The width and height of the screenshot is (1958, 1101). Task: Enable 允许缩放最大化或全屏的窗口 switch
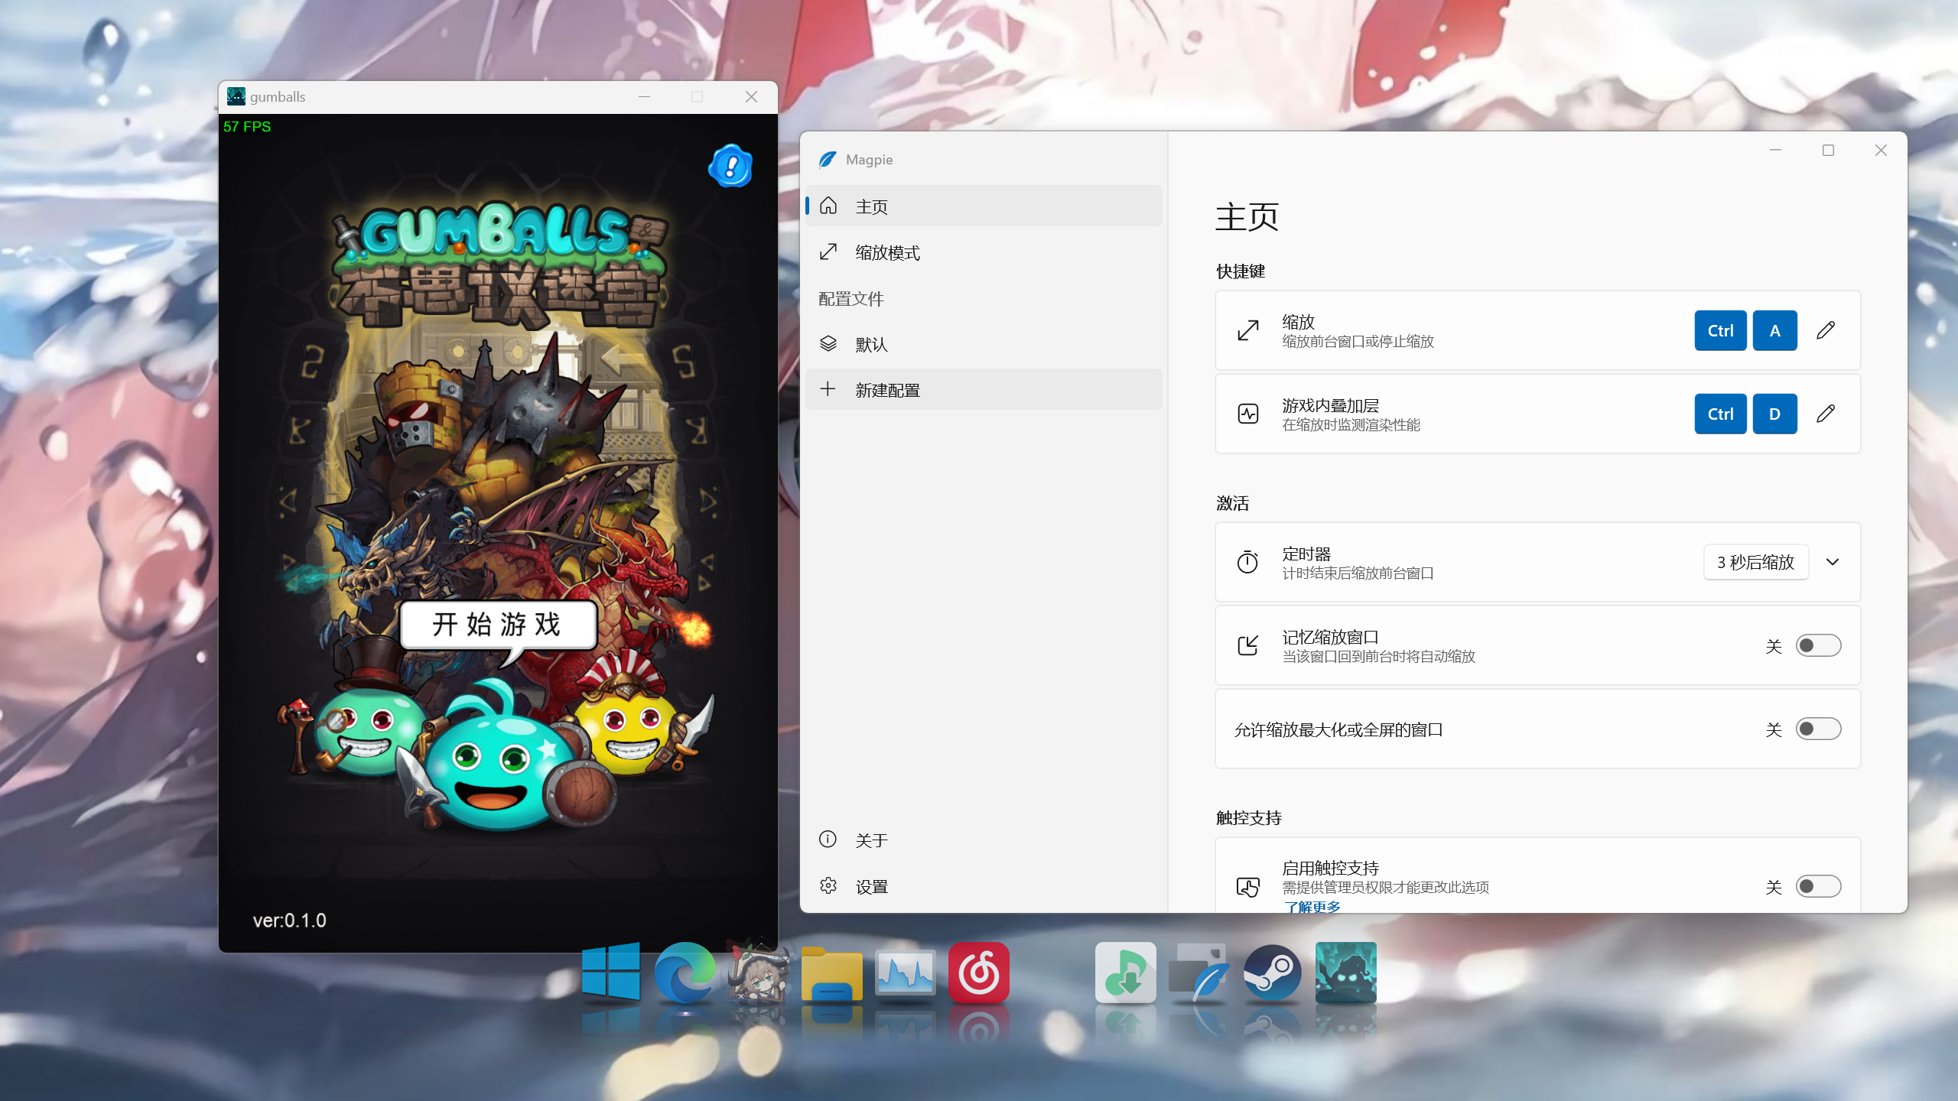click(x=1818, y=729)
